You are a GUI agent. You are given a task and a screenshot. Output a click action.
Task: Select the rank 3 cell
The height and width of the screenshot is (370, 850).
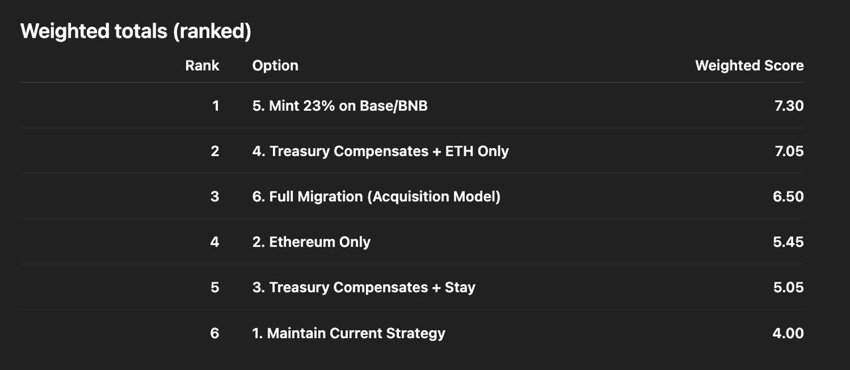coord(214,197)
